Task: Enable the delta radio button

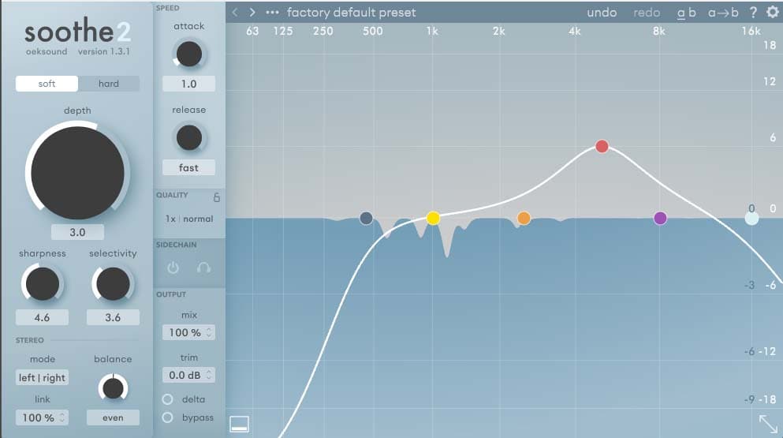Action: 167,399
